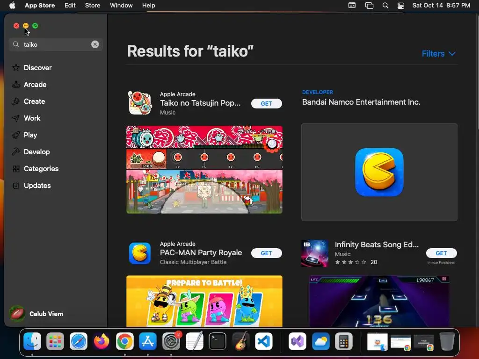This screenshot has height=359, width=479.
Task: Open the Updates download icon
Action: click(x=16, y=185)
